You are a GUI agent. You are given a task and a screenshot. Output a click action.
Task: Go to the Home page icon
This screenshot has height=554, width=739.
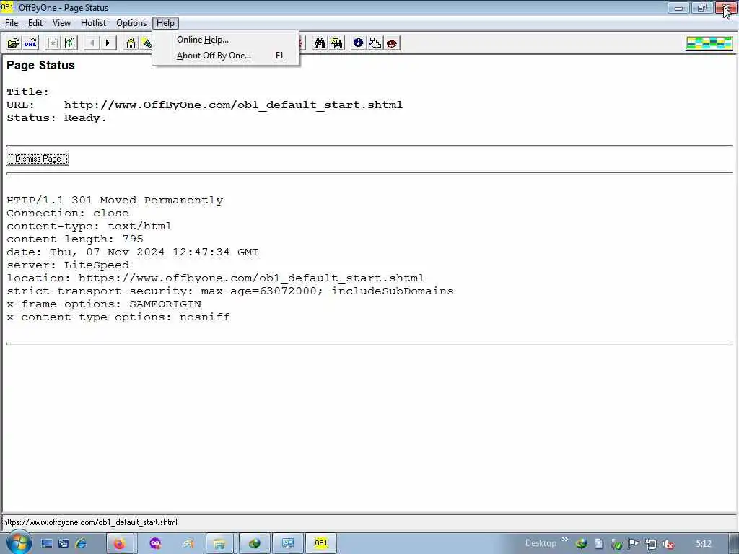[x=131, y=43]
